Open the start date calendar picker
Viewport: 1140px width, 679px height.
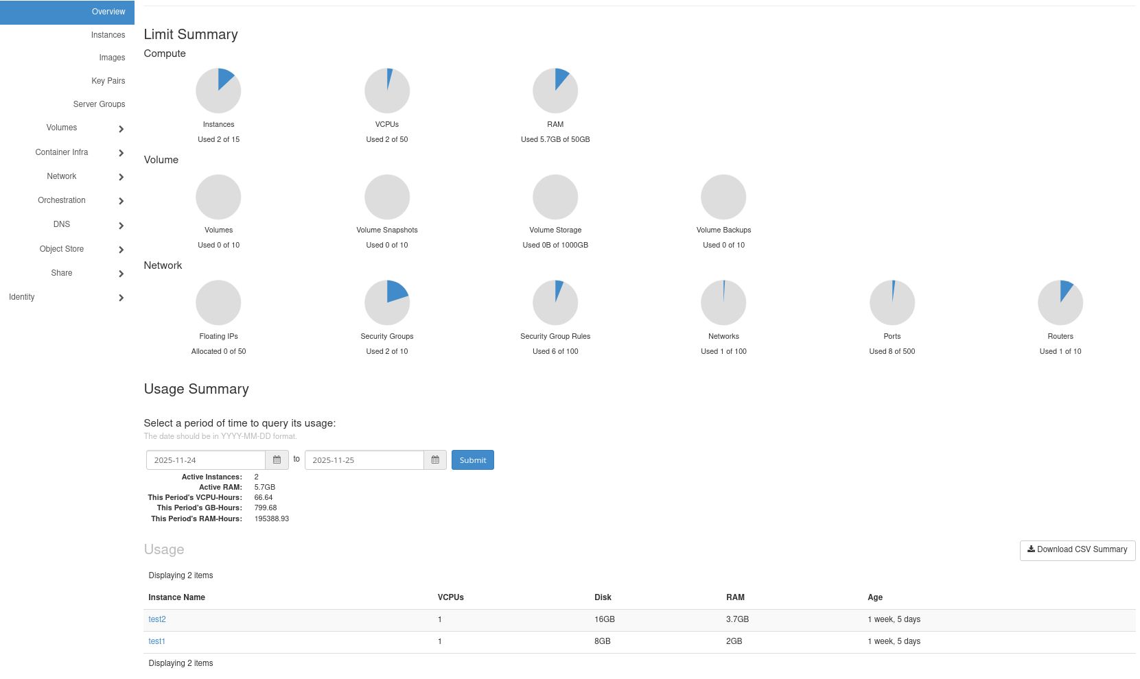[x=277, y=460]
